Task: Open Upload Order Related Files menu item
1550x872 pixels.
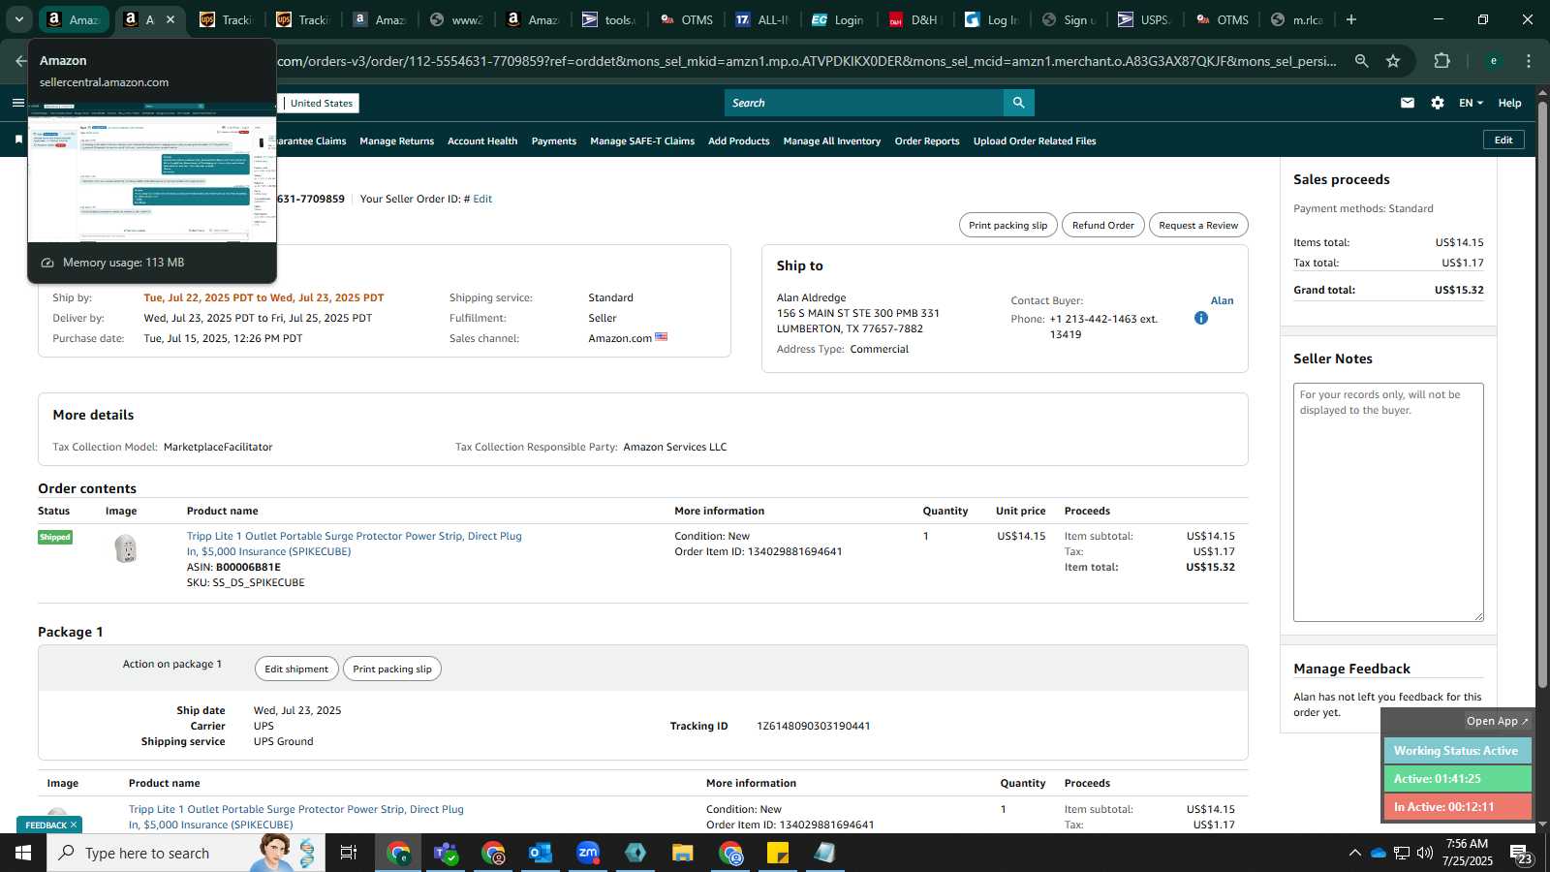Action: point(1035,141)
